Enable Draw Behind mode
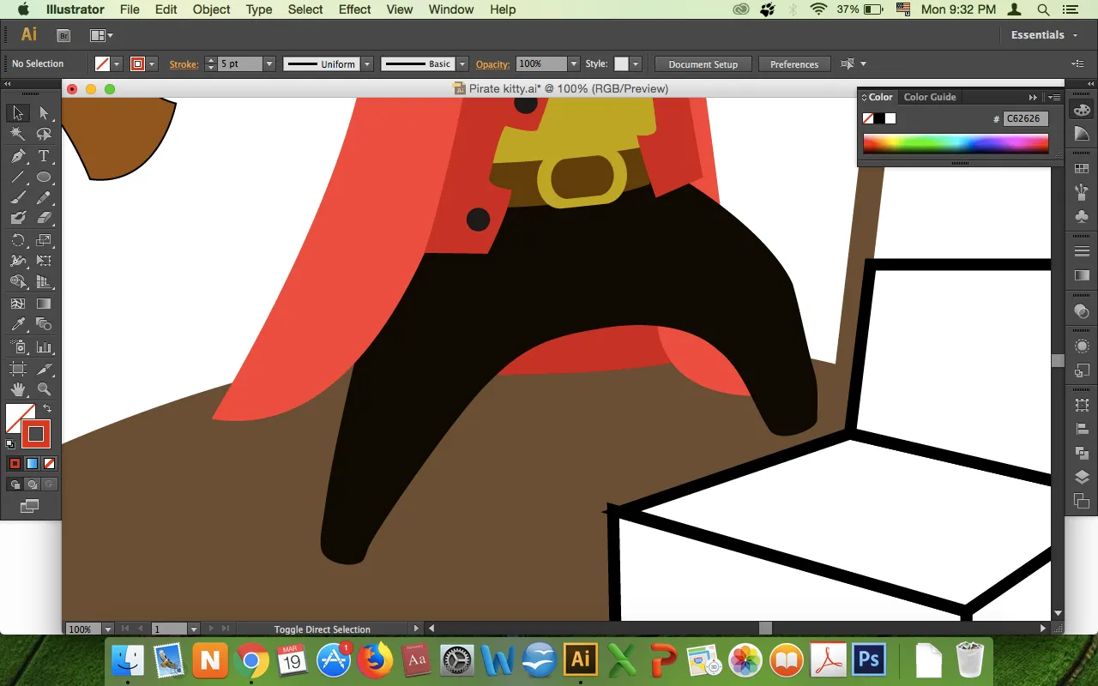The width and height of the screenshot is (1098, 686). click(x=32, y=484)
